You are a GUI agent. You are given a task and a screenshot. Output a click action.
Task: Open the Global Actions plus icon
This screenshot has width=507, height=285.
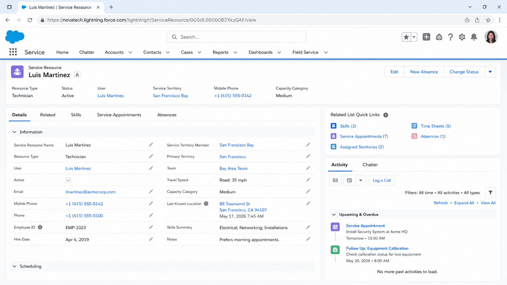click(x=426, y=37)
